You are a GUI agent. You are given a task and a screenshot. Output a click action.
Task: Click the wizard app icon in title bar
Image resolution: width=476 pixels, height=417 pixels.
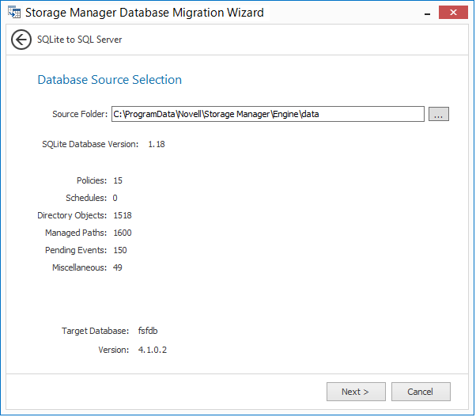coord(13,13)
